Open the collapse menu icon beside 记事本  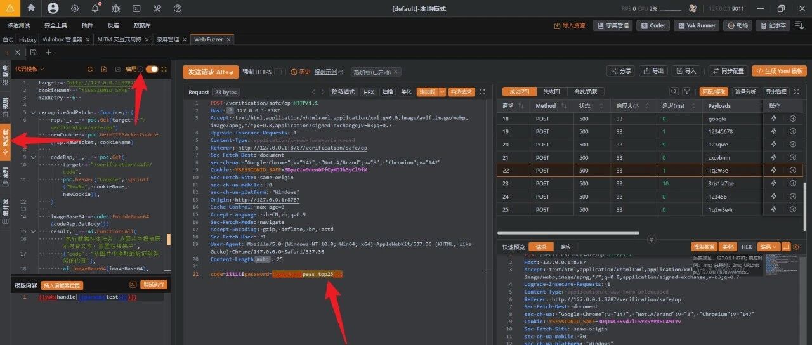(x=799, y=25)
